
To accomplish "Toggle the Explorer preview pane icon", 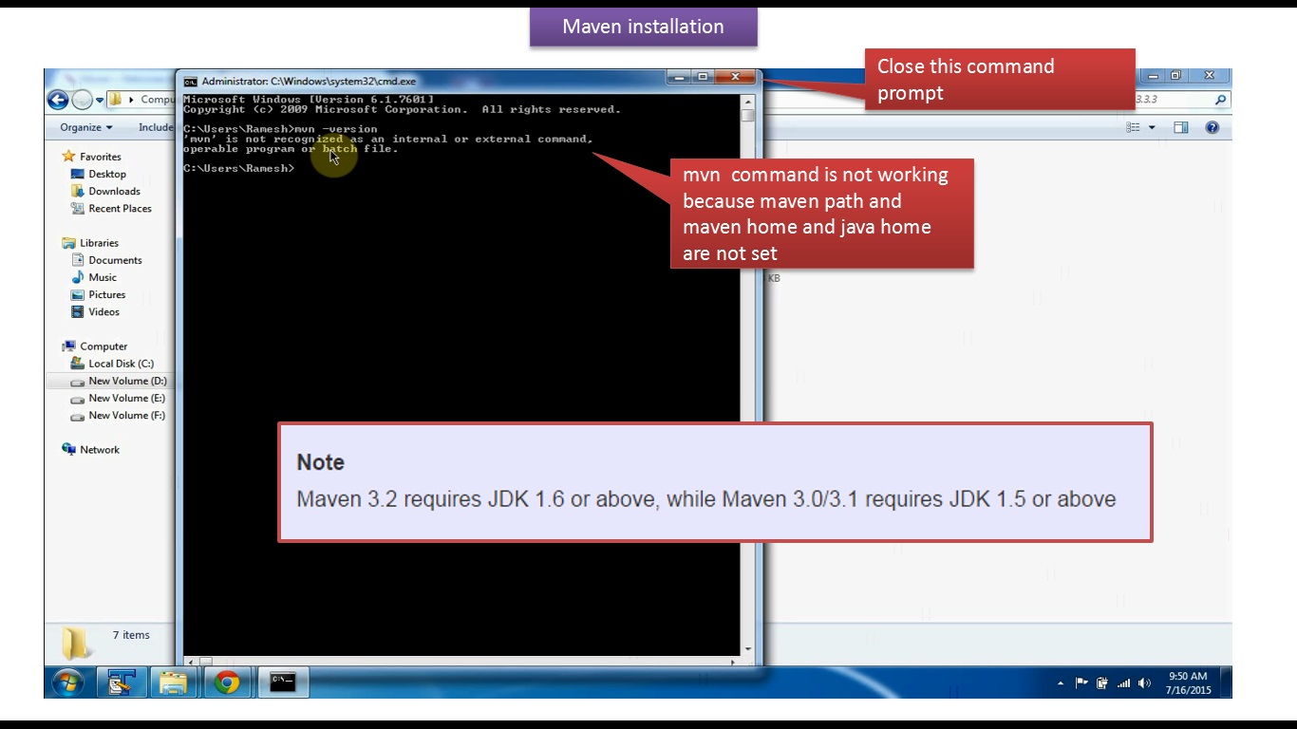I will coord(1181,127).
